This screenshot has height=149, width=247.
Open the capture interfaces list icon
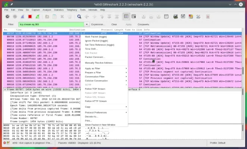click(x=7, y=16)
